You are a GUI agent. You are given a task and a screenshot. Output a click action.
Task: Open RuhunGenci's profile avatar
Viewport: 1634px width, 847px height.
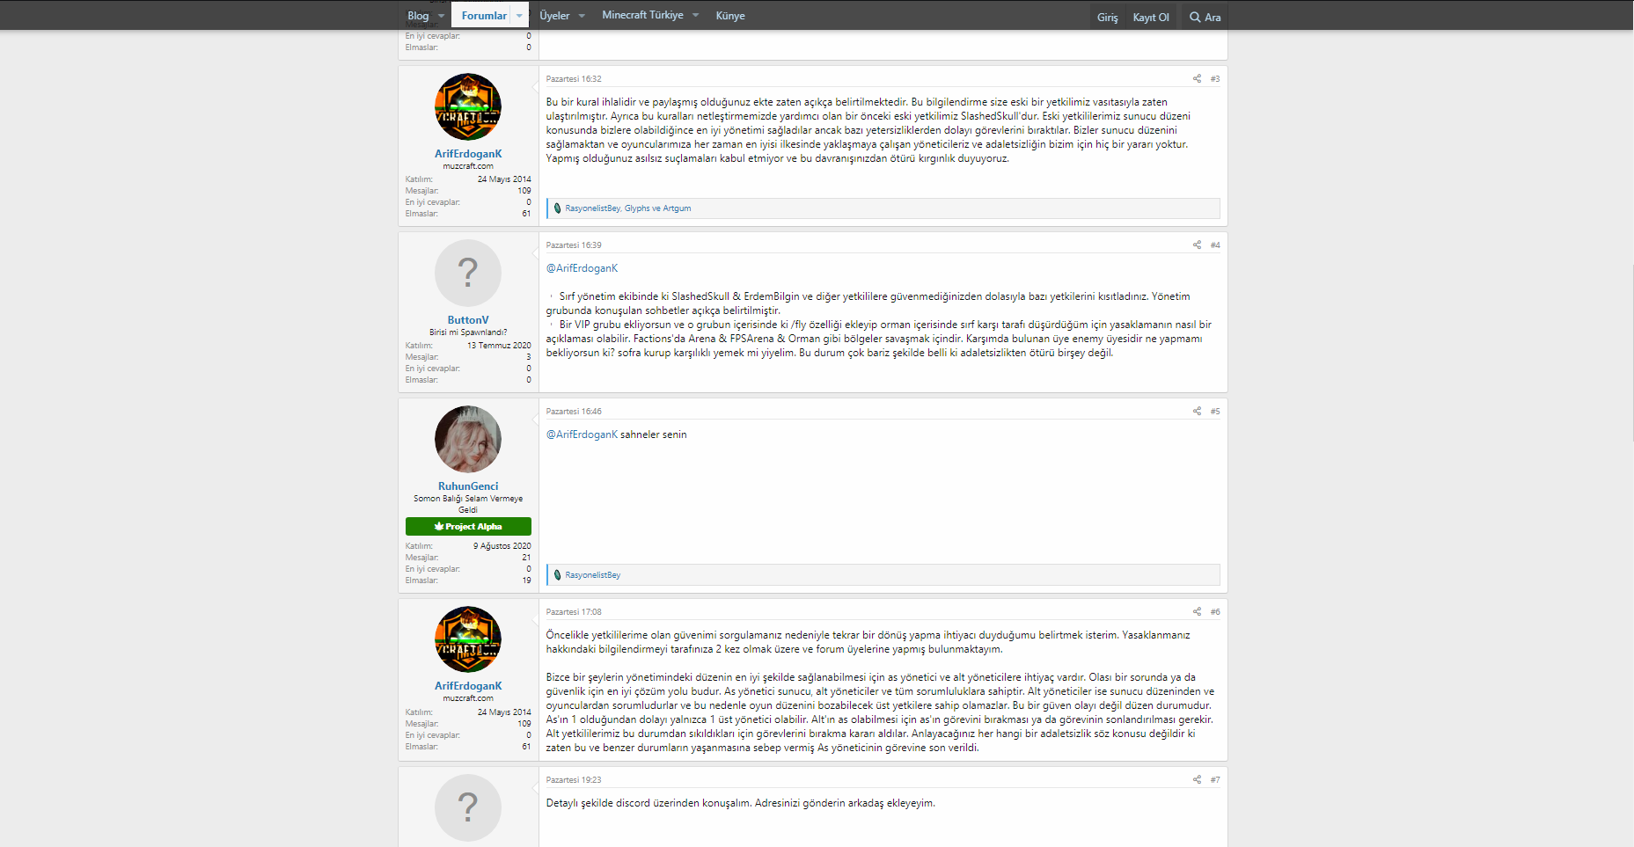(x=468, y=439)
